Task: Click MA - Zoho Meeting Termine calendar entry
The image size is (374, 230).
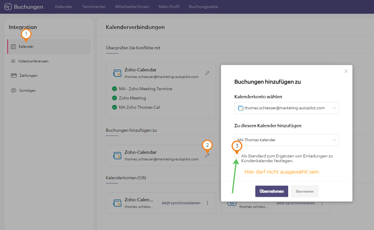Action: [x=146, y=89]
